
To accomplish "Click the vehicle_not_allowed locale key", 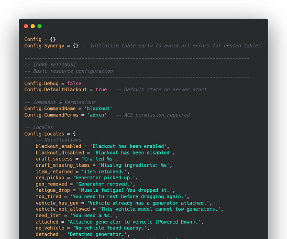I will (x=62, y=209).
